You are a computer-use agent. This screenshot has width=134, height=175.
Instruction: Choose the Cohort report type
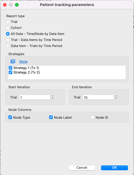click(x=8, y=28)
